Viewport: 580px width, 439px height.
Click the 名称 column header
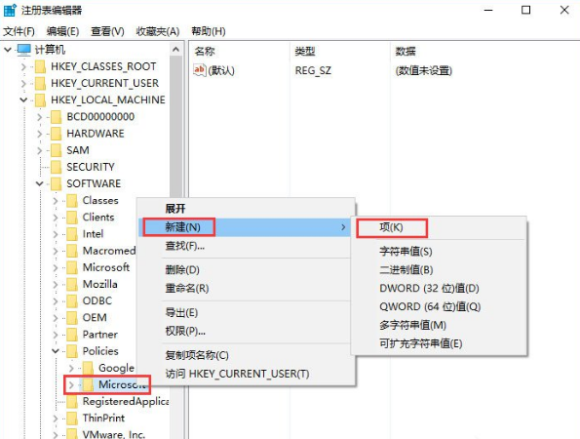[205, 51]
